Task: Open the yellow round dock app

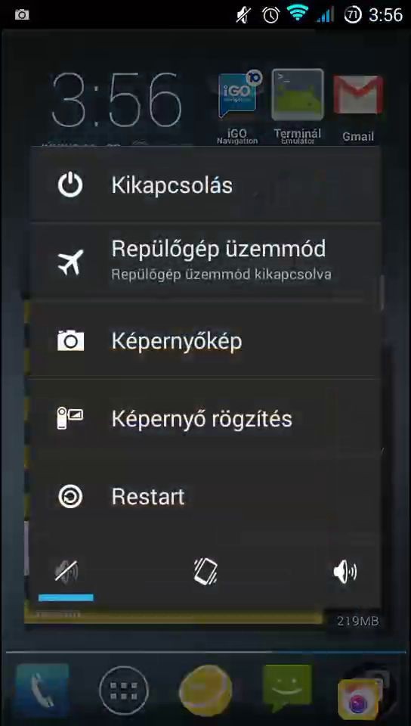Action: click(x=205, y=690)
